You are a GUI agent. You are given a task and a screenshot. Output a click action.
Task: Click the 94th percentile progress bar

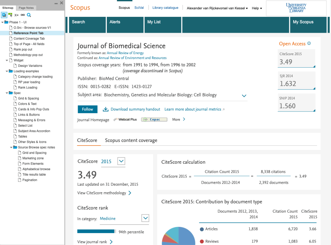pyautogui.click(x=96, y=231)
